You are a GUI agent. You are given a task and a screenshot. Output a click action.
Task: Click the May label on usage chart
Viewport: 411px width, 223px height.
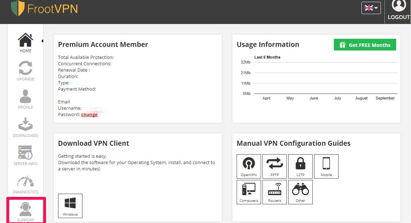point(290,98)
